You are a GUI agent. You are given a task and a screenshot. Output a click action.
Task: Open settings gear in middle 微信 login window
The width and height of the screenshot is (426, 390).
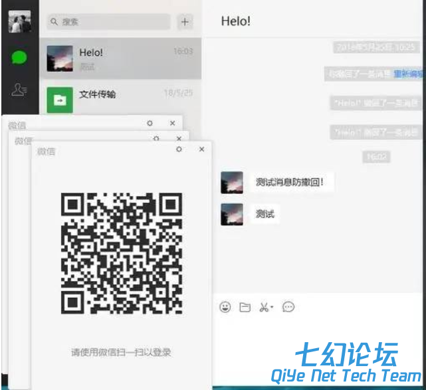tap(156, 138)
